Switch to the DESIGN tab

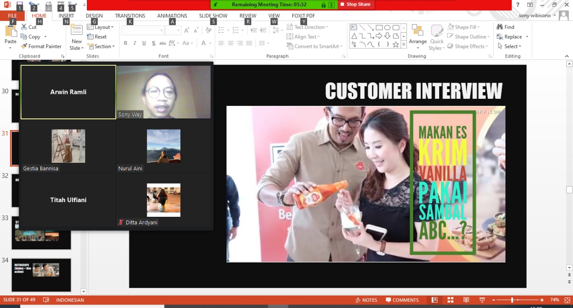tap(94, 16)
